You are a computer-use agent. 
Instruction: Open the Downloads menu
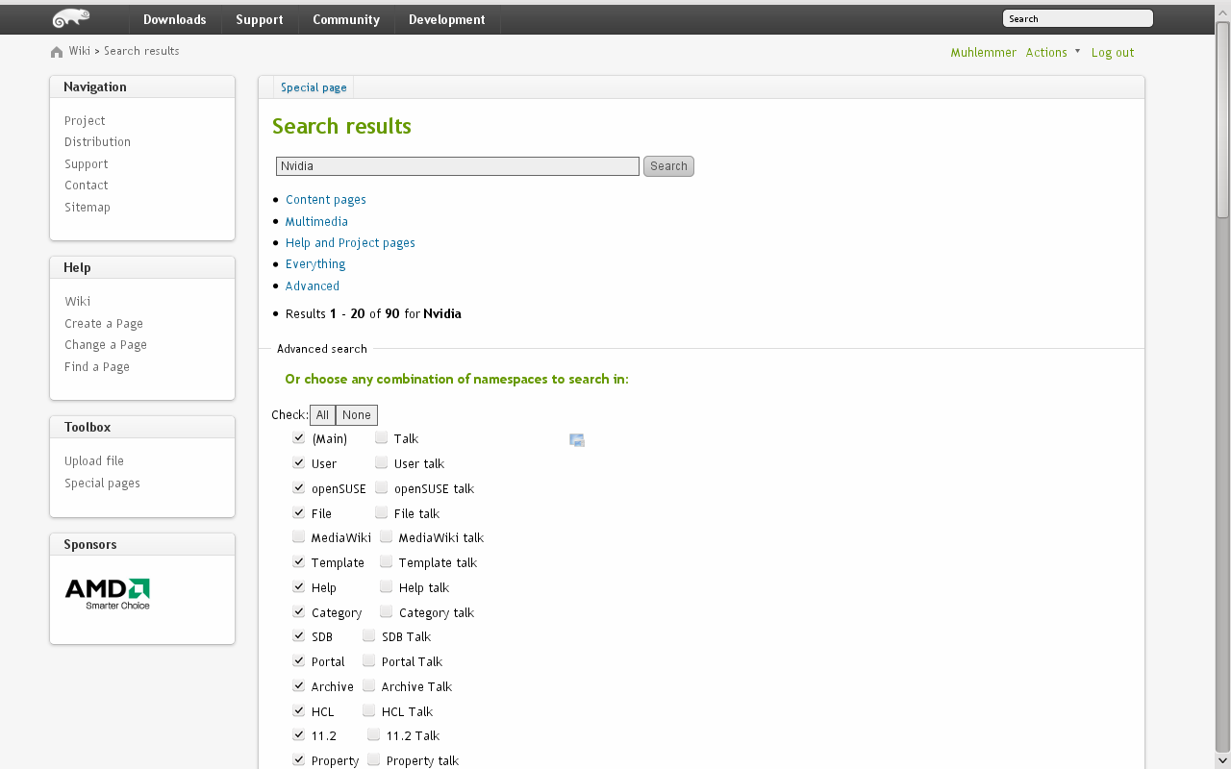coord(174,19)
